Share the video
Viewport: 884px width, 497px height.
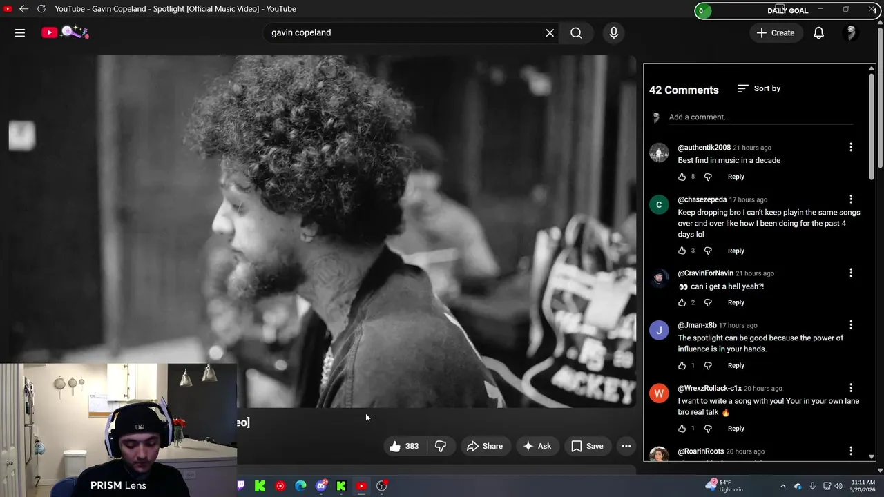click(485, 446)
